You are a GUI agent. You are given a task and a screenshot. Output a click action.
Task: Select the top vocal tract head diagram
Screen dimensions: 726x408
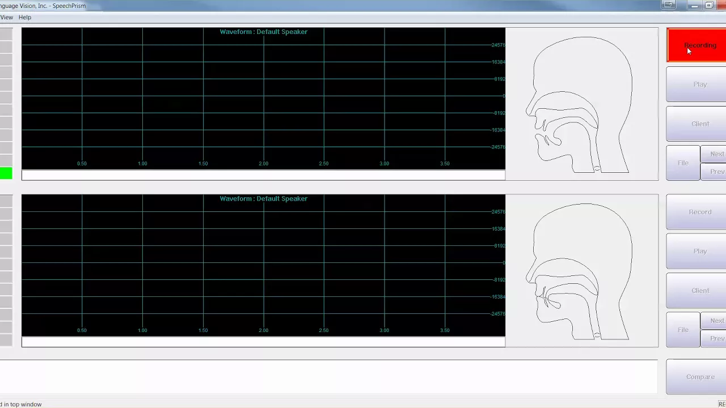click(x=582, y=104)
